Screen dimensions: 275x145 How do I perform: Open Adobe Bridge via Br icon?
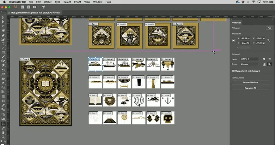[x=22, y=7]
